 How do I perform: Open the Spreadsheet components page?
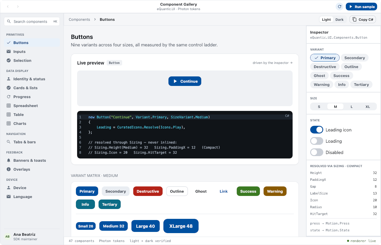coord(32,106)
